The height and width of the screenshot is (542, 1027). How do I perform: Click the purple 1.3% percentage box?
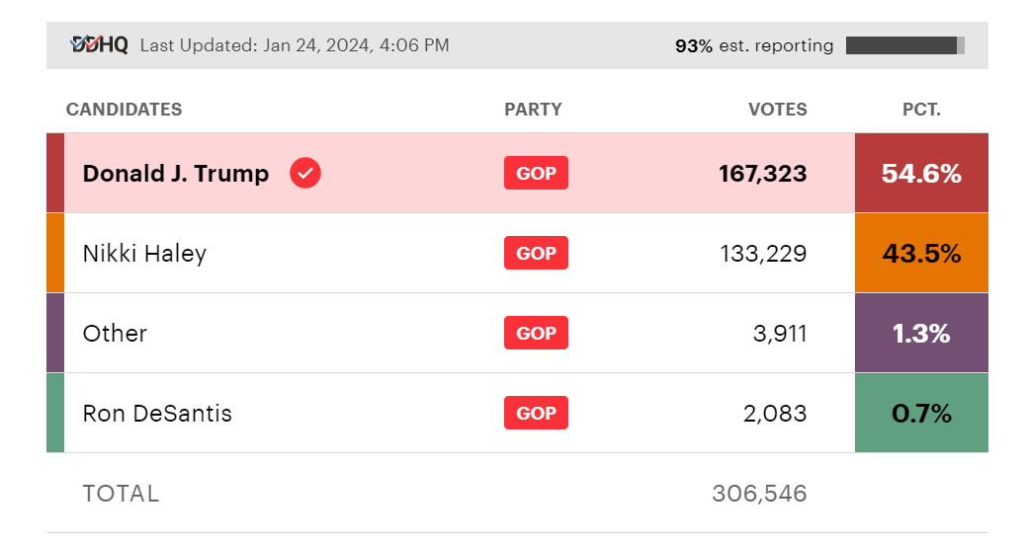click(921, 334)
